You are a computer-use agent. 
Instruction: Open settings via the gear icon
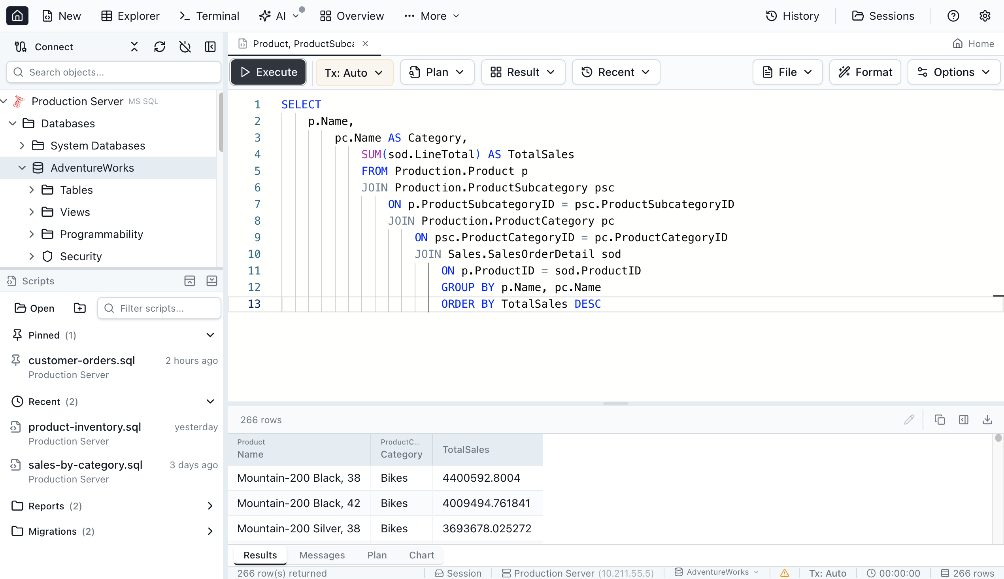point(985,16)
